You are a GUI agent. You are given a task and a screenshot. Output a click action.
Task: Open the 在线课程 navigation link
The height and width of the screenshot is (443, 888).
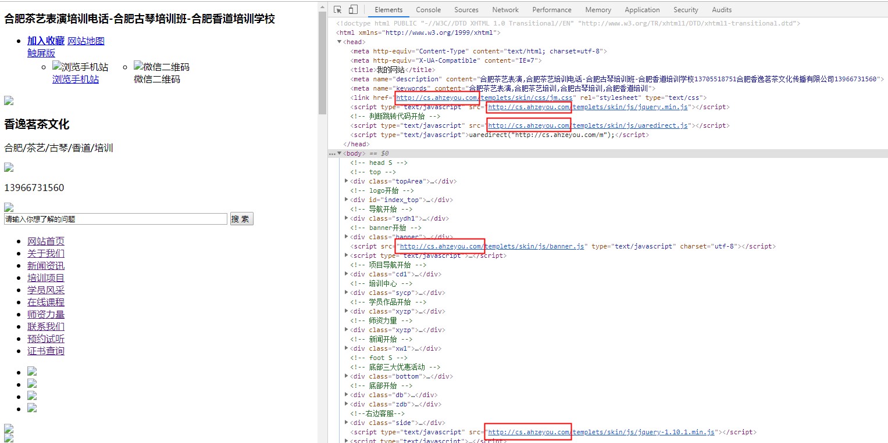[x=46, y=302]
